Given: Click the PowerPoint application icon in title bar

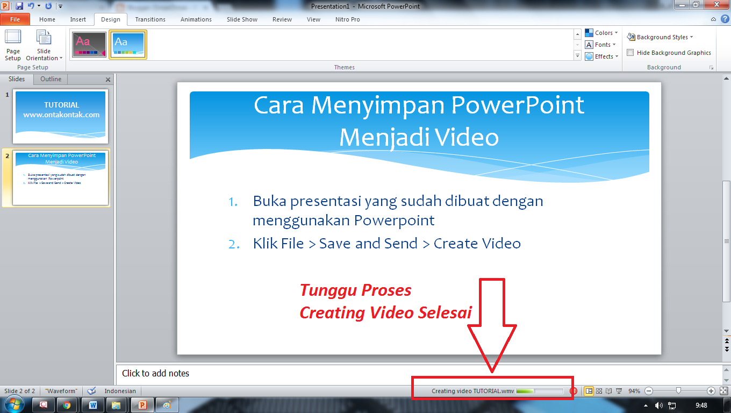Looking at the screenshot, I should (x=5, y=6).
